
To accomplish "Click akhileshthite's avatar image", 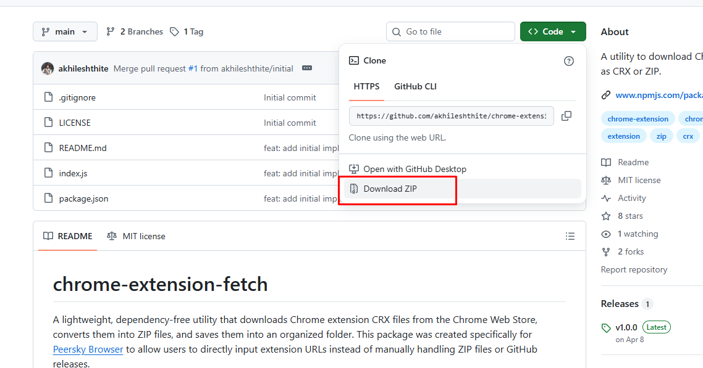I will pos(48,68).
